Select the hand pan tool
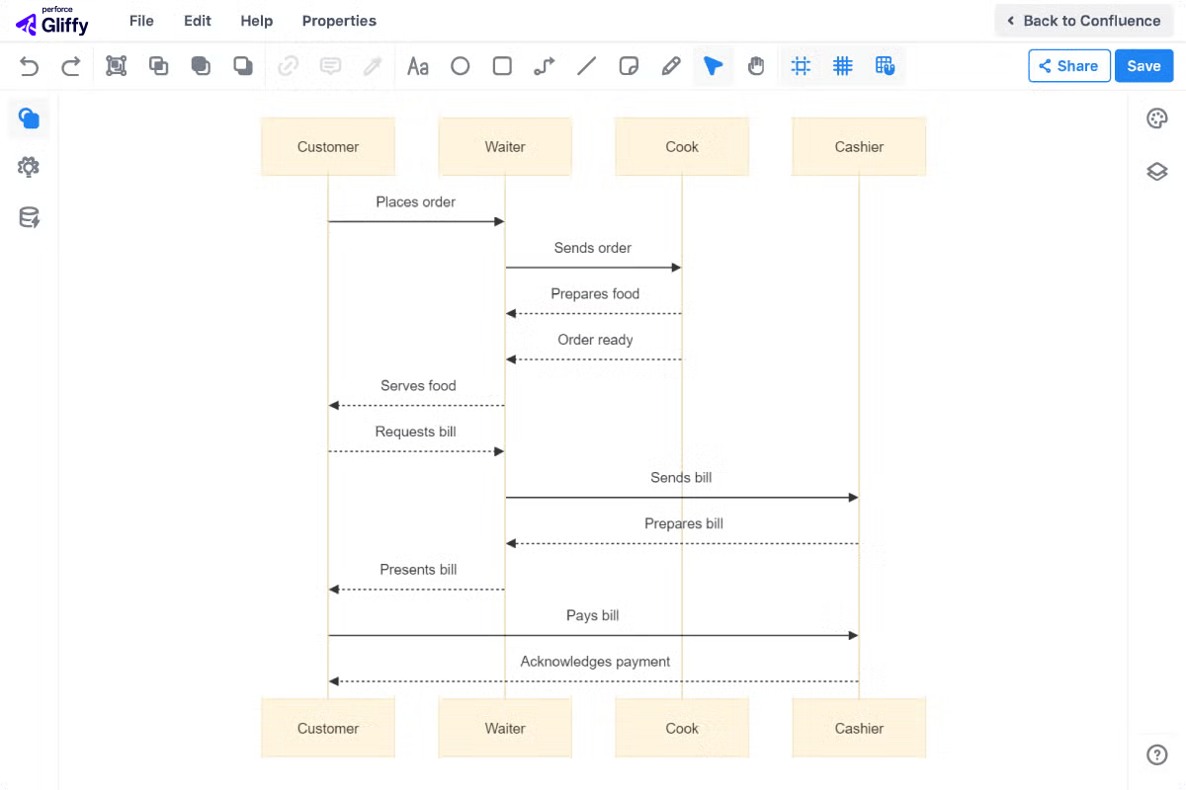This screenshot has height=790, width=1186. click(756, 66)
